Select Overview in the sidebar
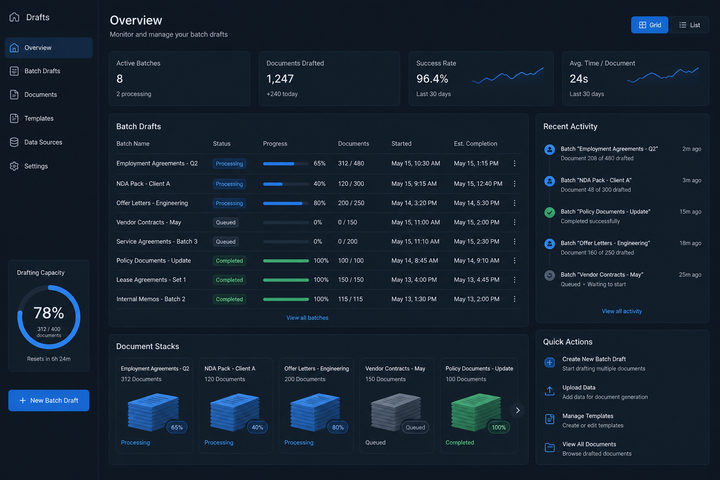 (x=49, y=48)
